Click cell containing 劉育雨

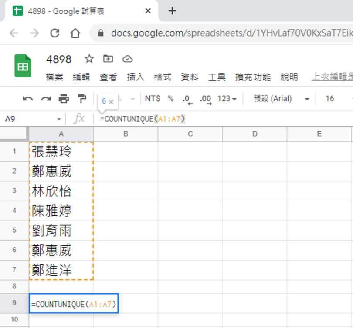point(61,231)
